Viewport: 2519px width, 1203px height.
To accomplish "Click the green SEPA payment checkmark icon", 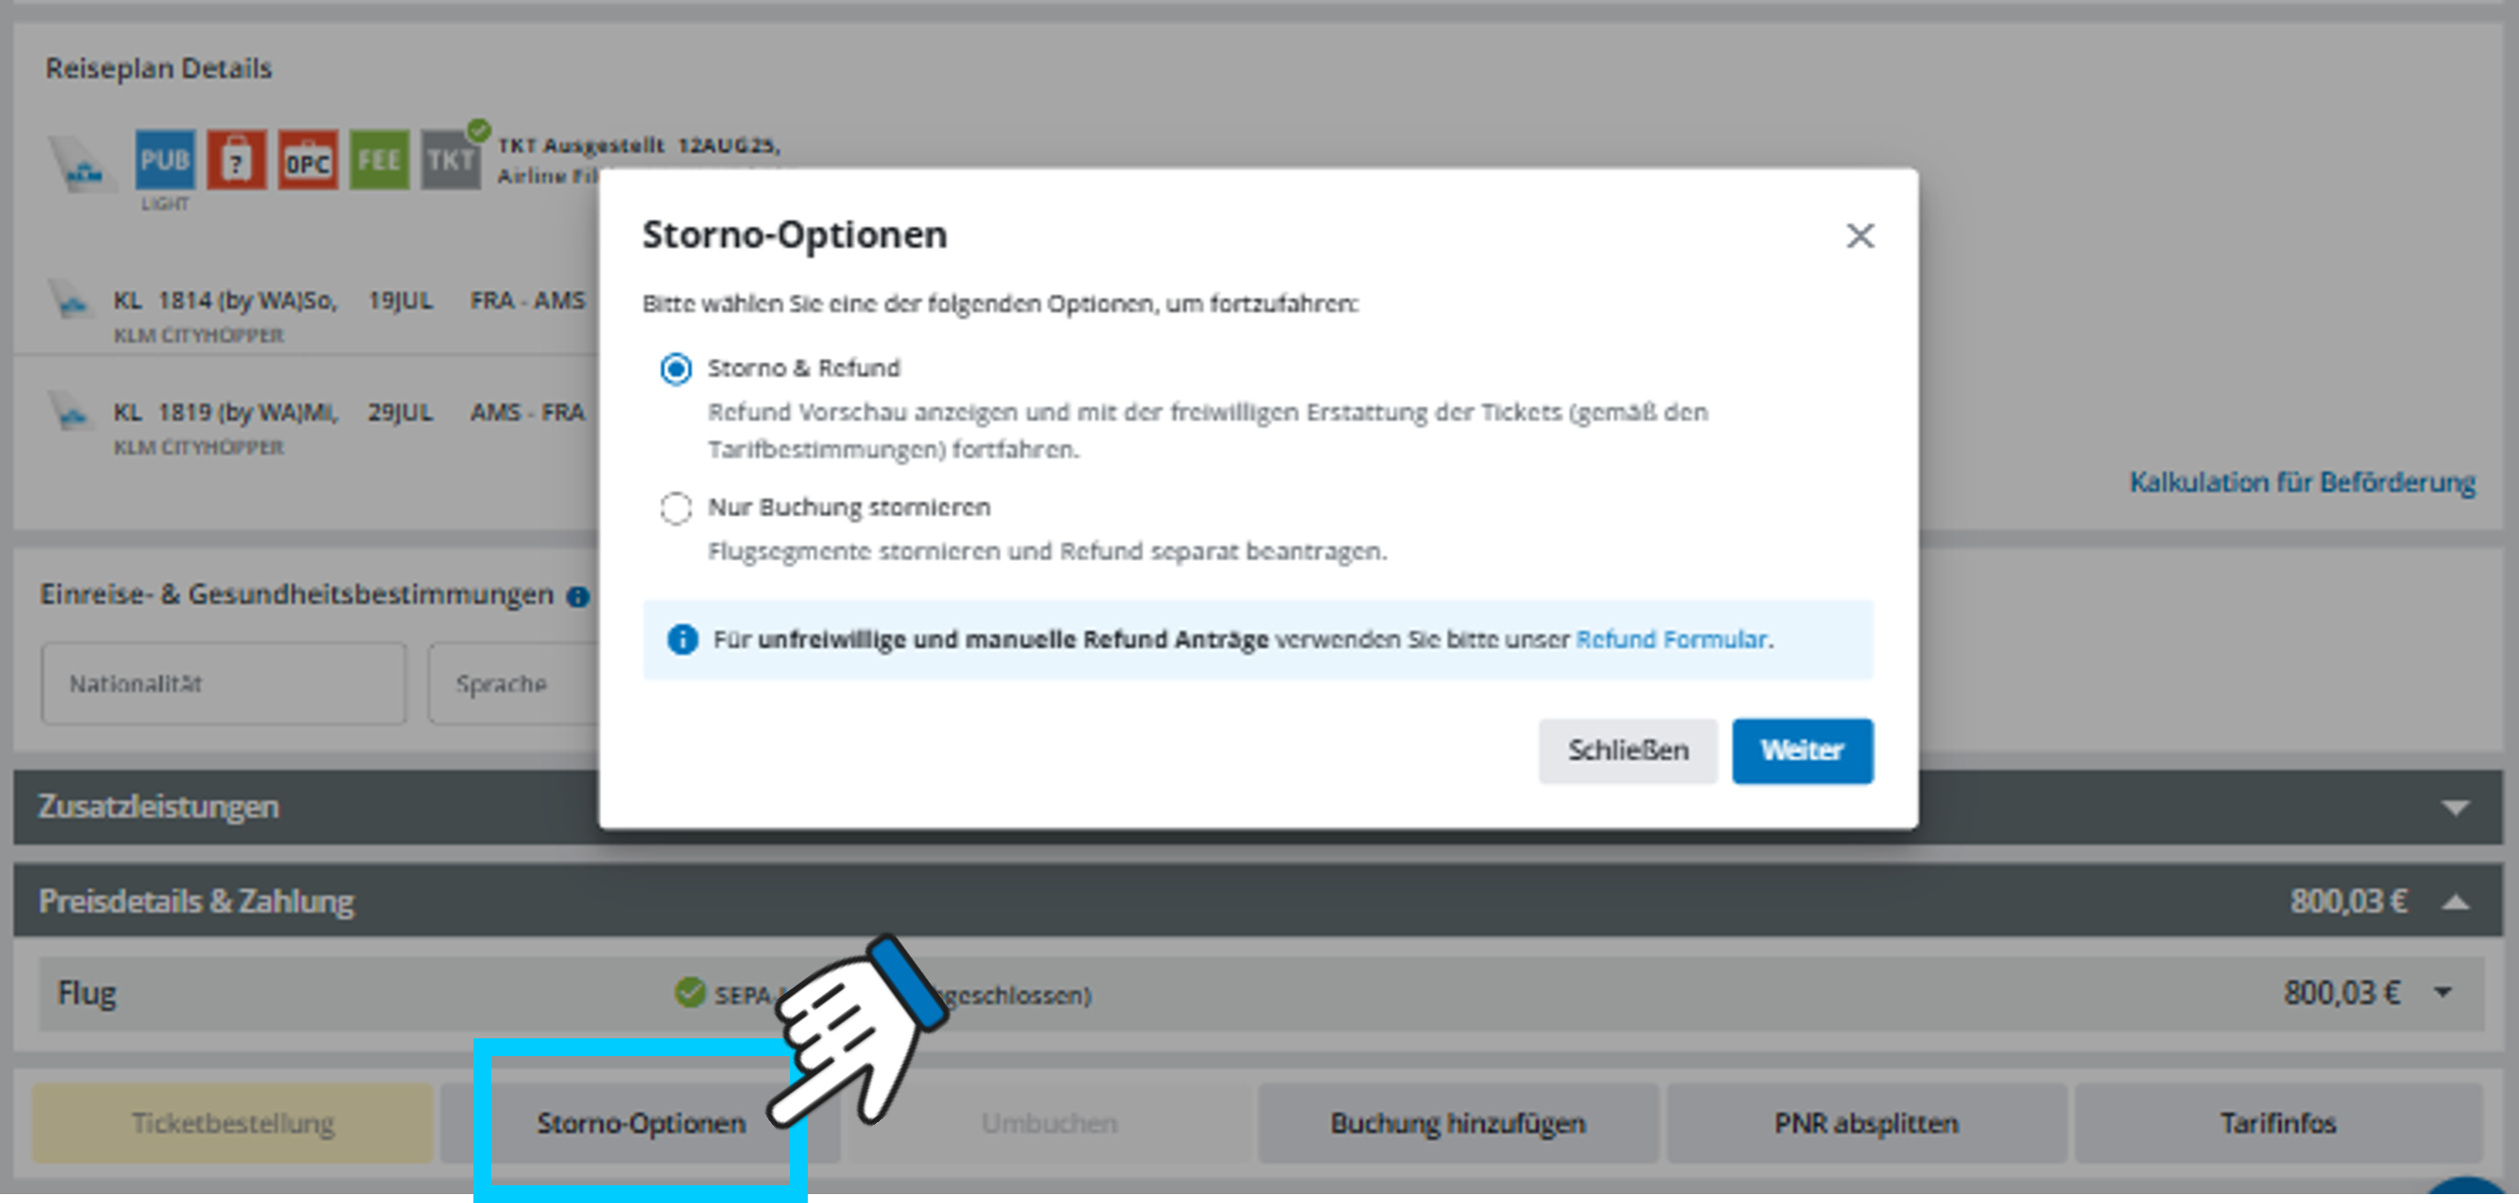I will 689,992.
